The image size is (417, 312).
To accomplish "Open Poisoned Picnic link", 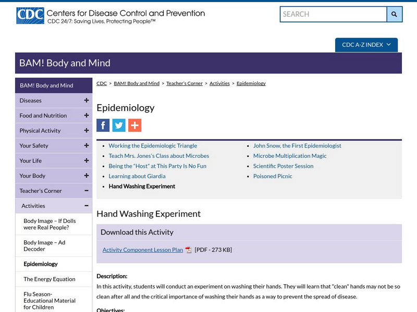I will (273, 176).
